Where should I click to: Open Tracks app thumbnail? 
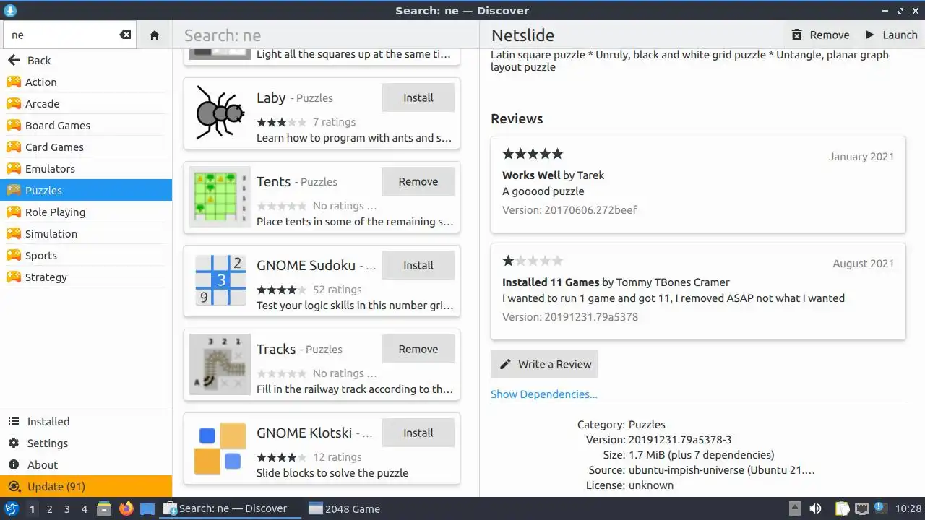pyautogui.click(x=220, y=364)
